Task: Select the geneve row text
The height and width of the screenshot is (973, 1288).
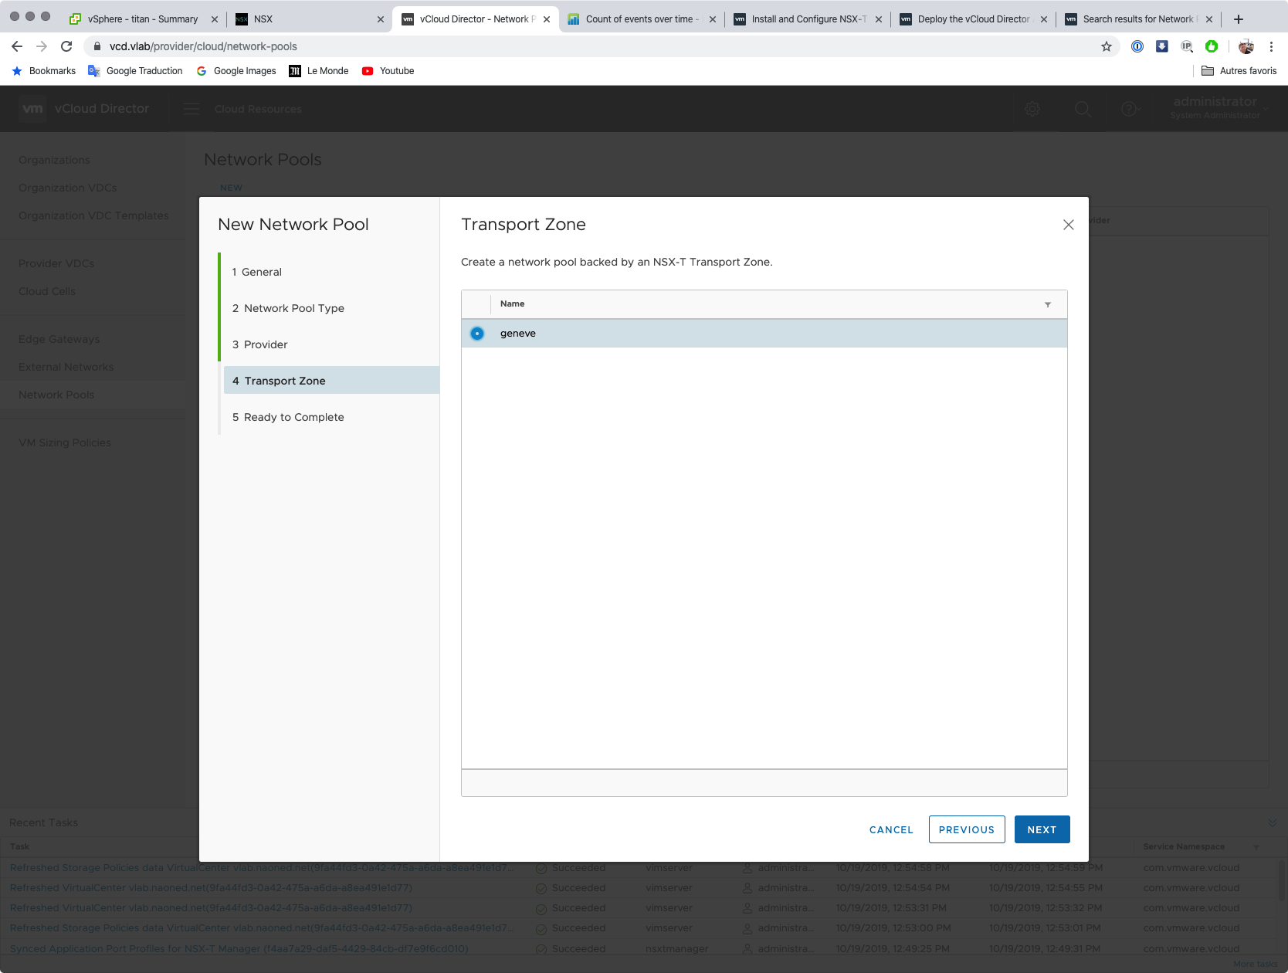Action: point(518,334)
